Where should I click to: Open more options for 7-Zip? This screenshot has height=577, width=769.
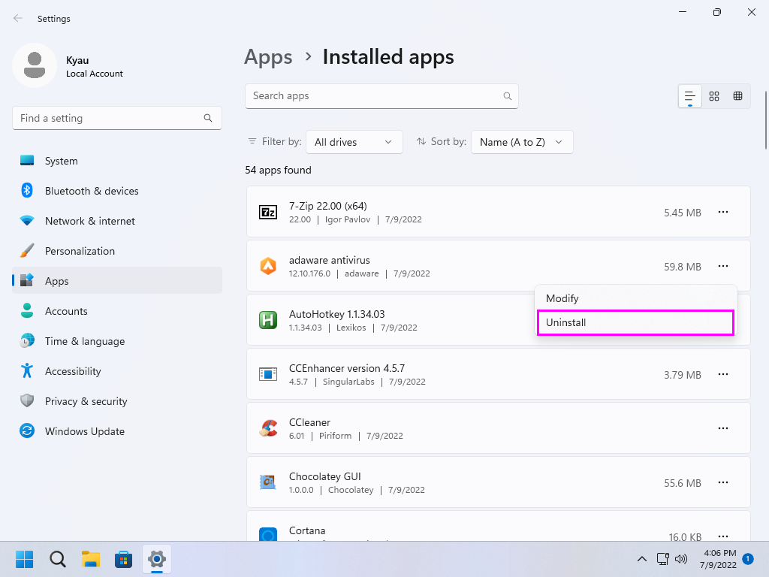click(723, 212)
